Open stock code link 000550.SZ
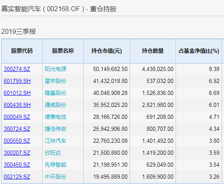The width and height of the screenshot is (224, 184). 17,141
